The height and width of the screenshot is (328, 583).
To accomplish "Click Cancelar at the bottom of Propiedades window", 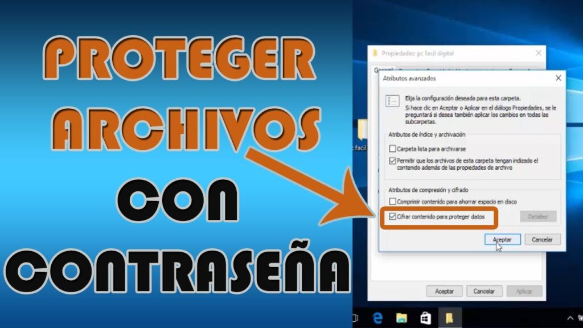I will point(485,291).
